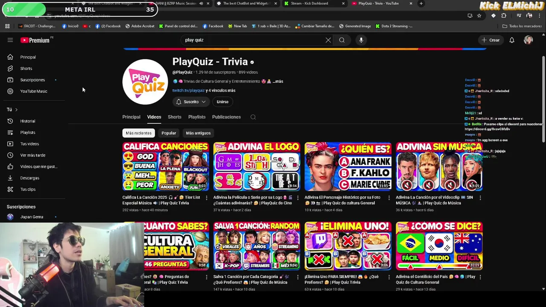Open Tus videos in the sidebar
Screen dimensions: 546x307
tap(29, 144)
